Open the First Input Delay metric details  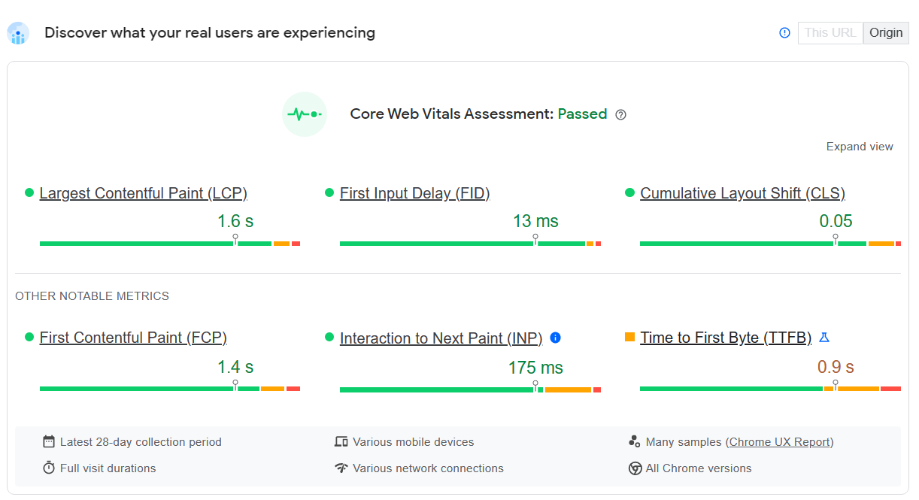tap(414, 193)
